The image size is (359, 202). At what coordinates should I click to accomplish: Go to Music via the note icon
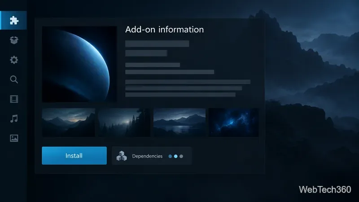[14, 119]
